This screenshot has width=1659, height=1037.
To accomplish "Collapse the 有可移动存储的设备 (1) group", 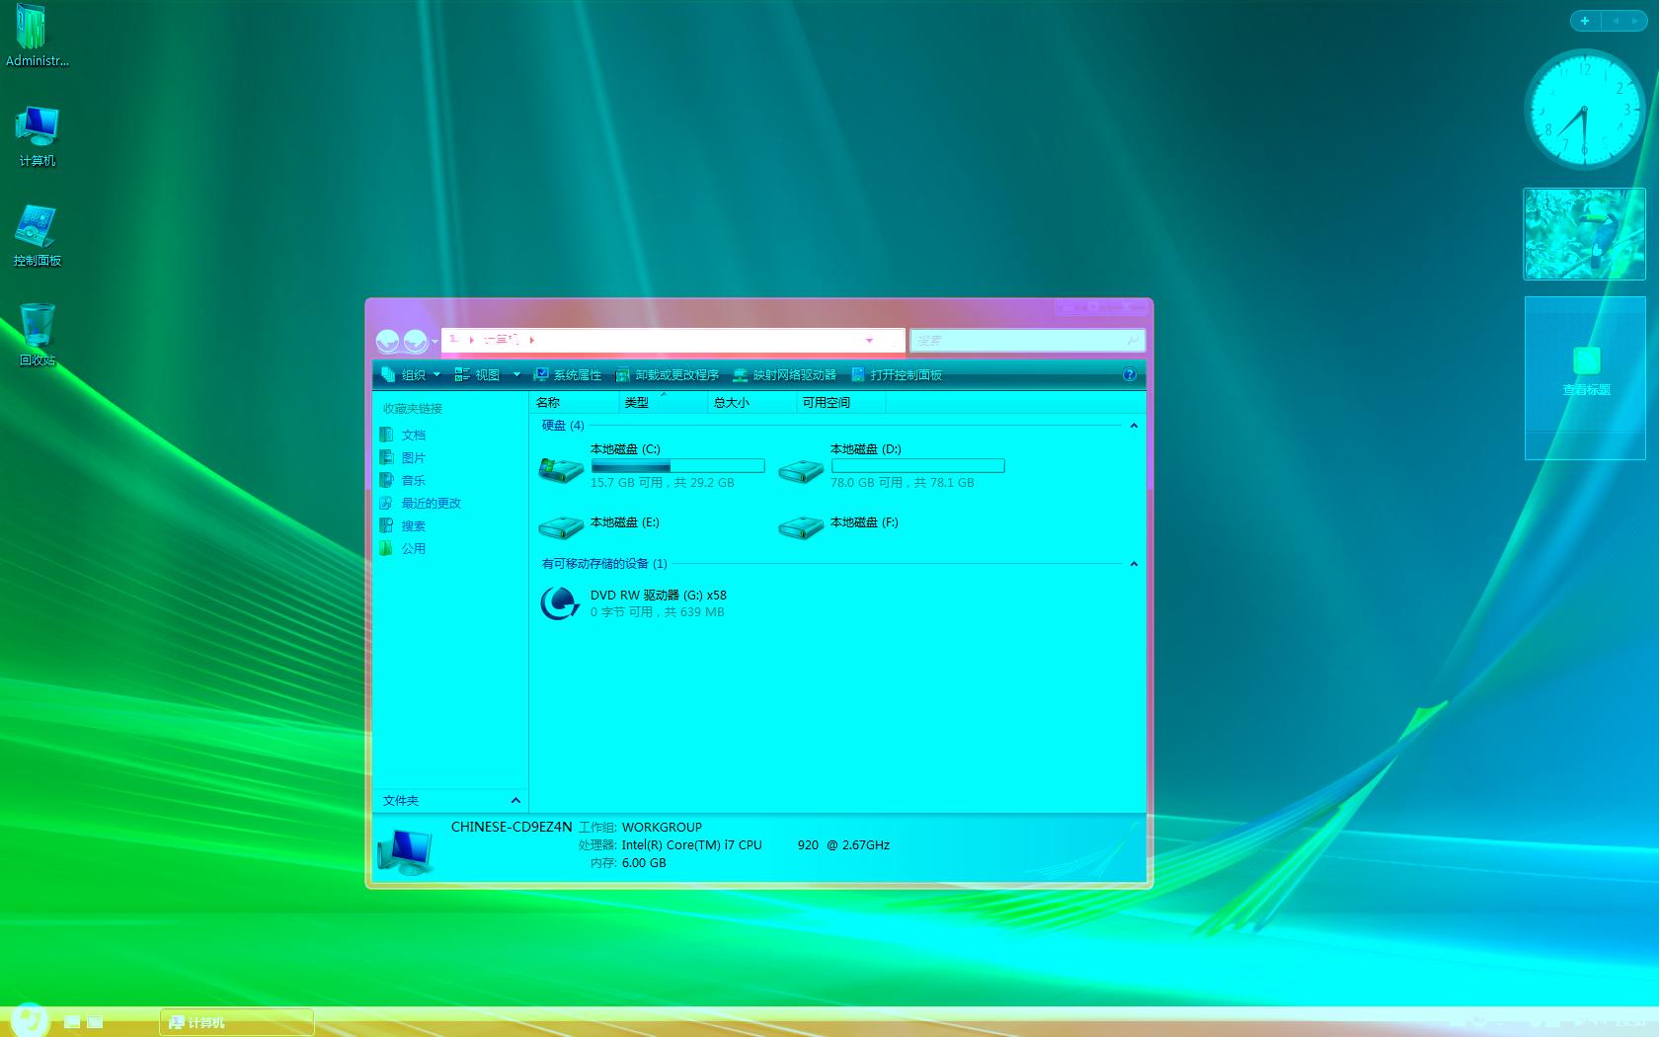I will point(1134,564).
